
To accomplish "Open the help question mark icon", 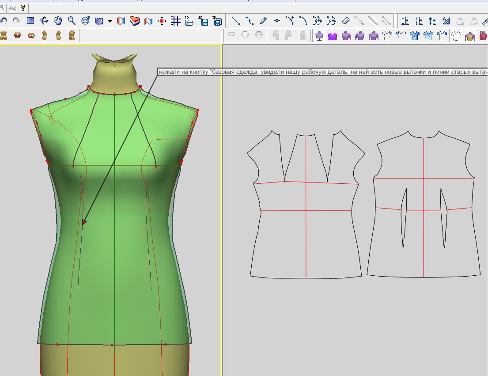I will point(23,8).
